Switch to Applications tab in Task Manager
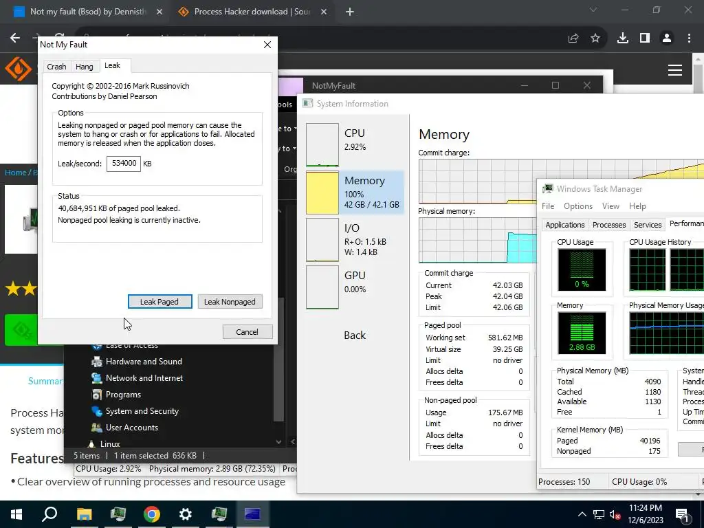 click(565, 225)
